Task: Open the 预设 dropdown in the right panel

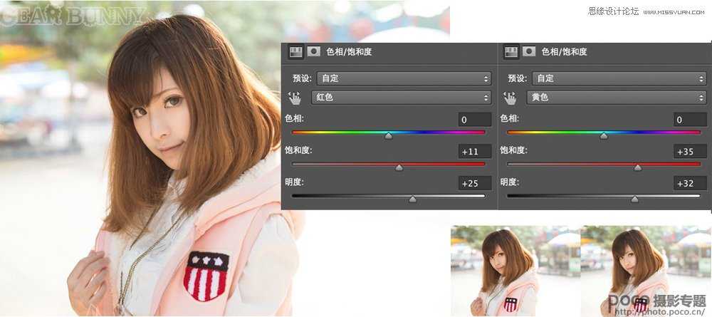Action: point(619,78)
